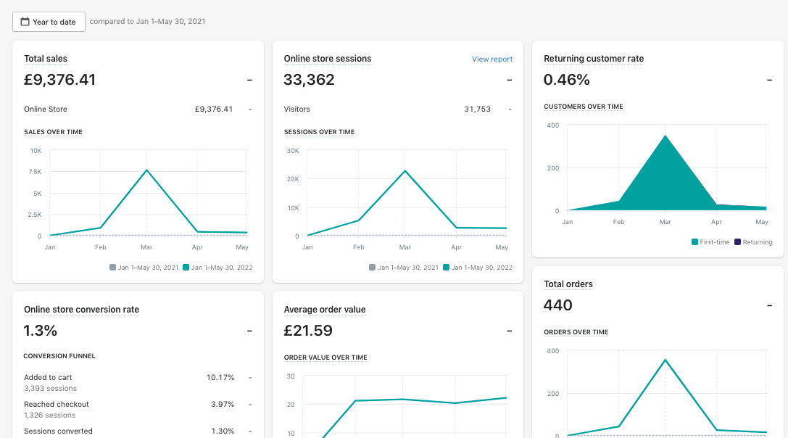This screenshot has width=788, height=438.
Task: Click the calendar icon in the date button
Action: (x=25, y=22)
